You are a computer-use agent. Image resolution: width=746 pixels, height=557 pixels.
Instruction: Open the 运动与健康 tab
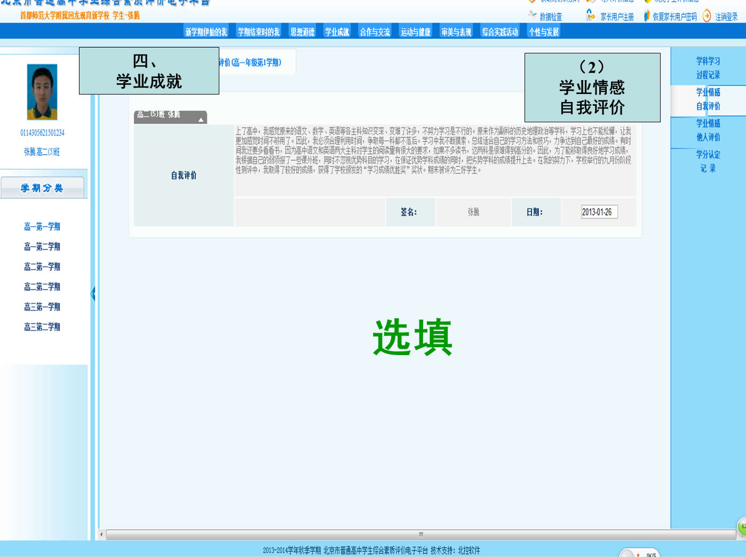click(x=416, y=32)
